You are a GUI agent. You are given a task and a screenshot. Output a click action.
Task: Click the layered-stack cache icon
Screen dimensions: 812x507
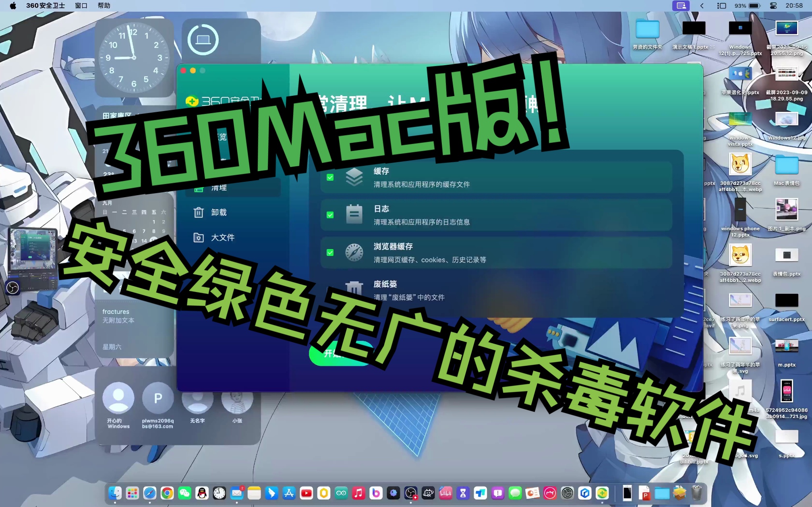[354, 177]
